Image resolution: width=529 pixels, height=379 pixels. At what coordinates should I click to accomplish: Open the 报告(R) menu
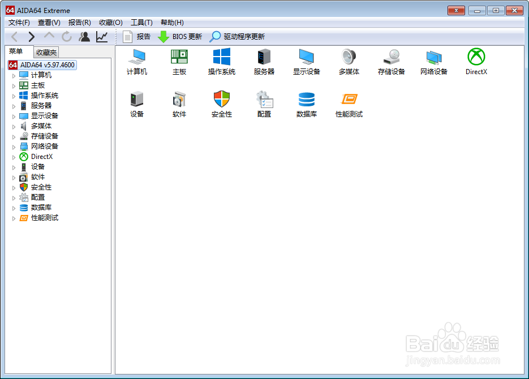(79, 23)
